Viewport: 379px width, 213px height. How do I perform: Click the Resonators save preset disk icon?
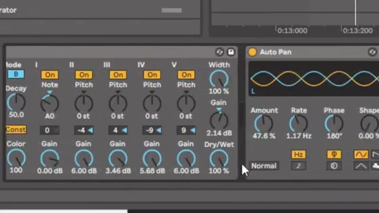[231, 52]
